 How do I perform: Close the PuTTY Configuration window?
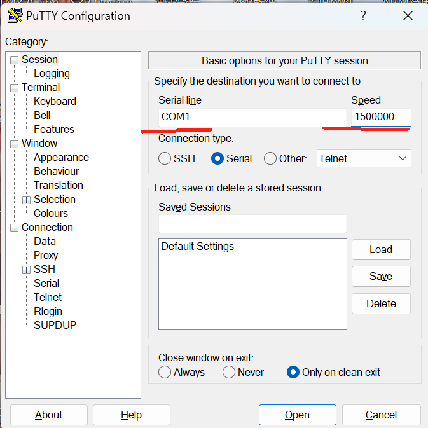pyautogui.click(x=408, y=16)
